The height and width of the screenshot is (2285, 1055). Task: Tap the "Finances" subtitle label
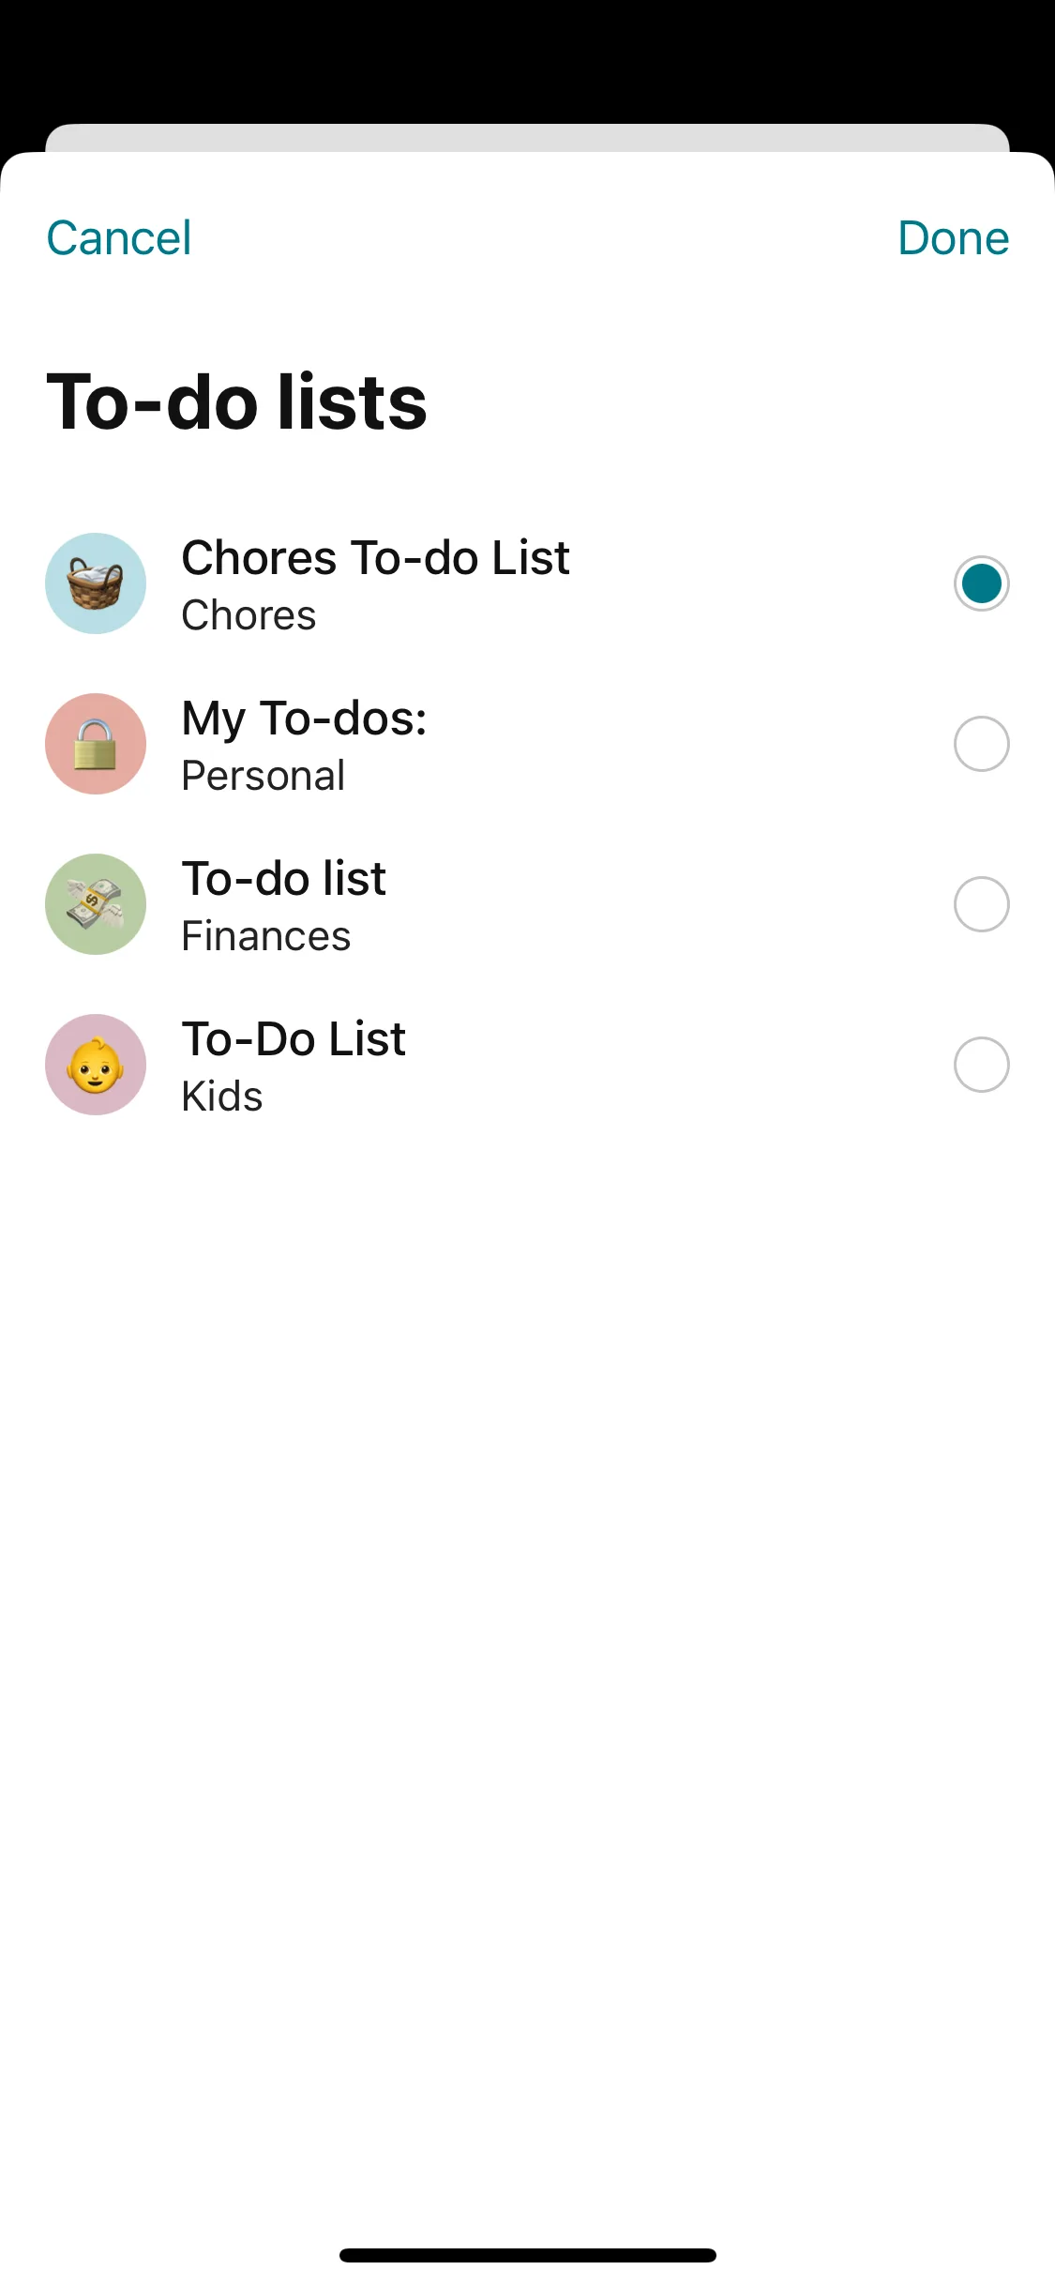pyautogui.click(x=266, y=936)
